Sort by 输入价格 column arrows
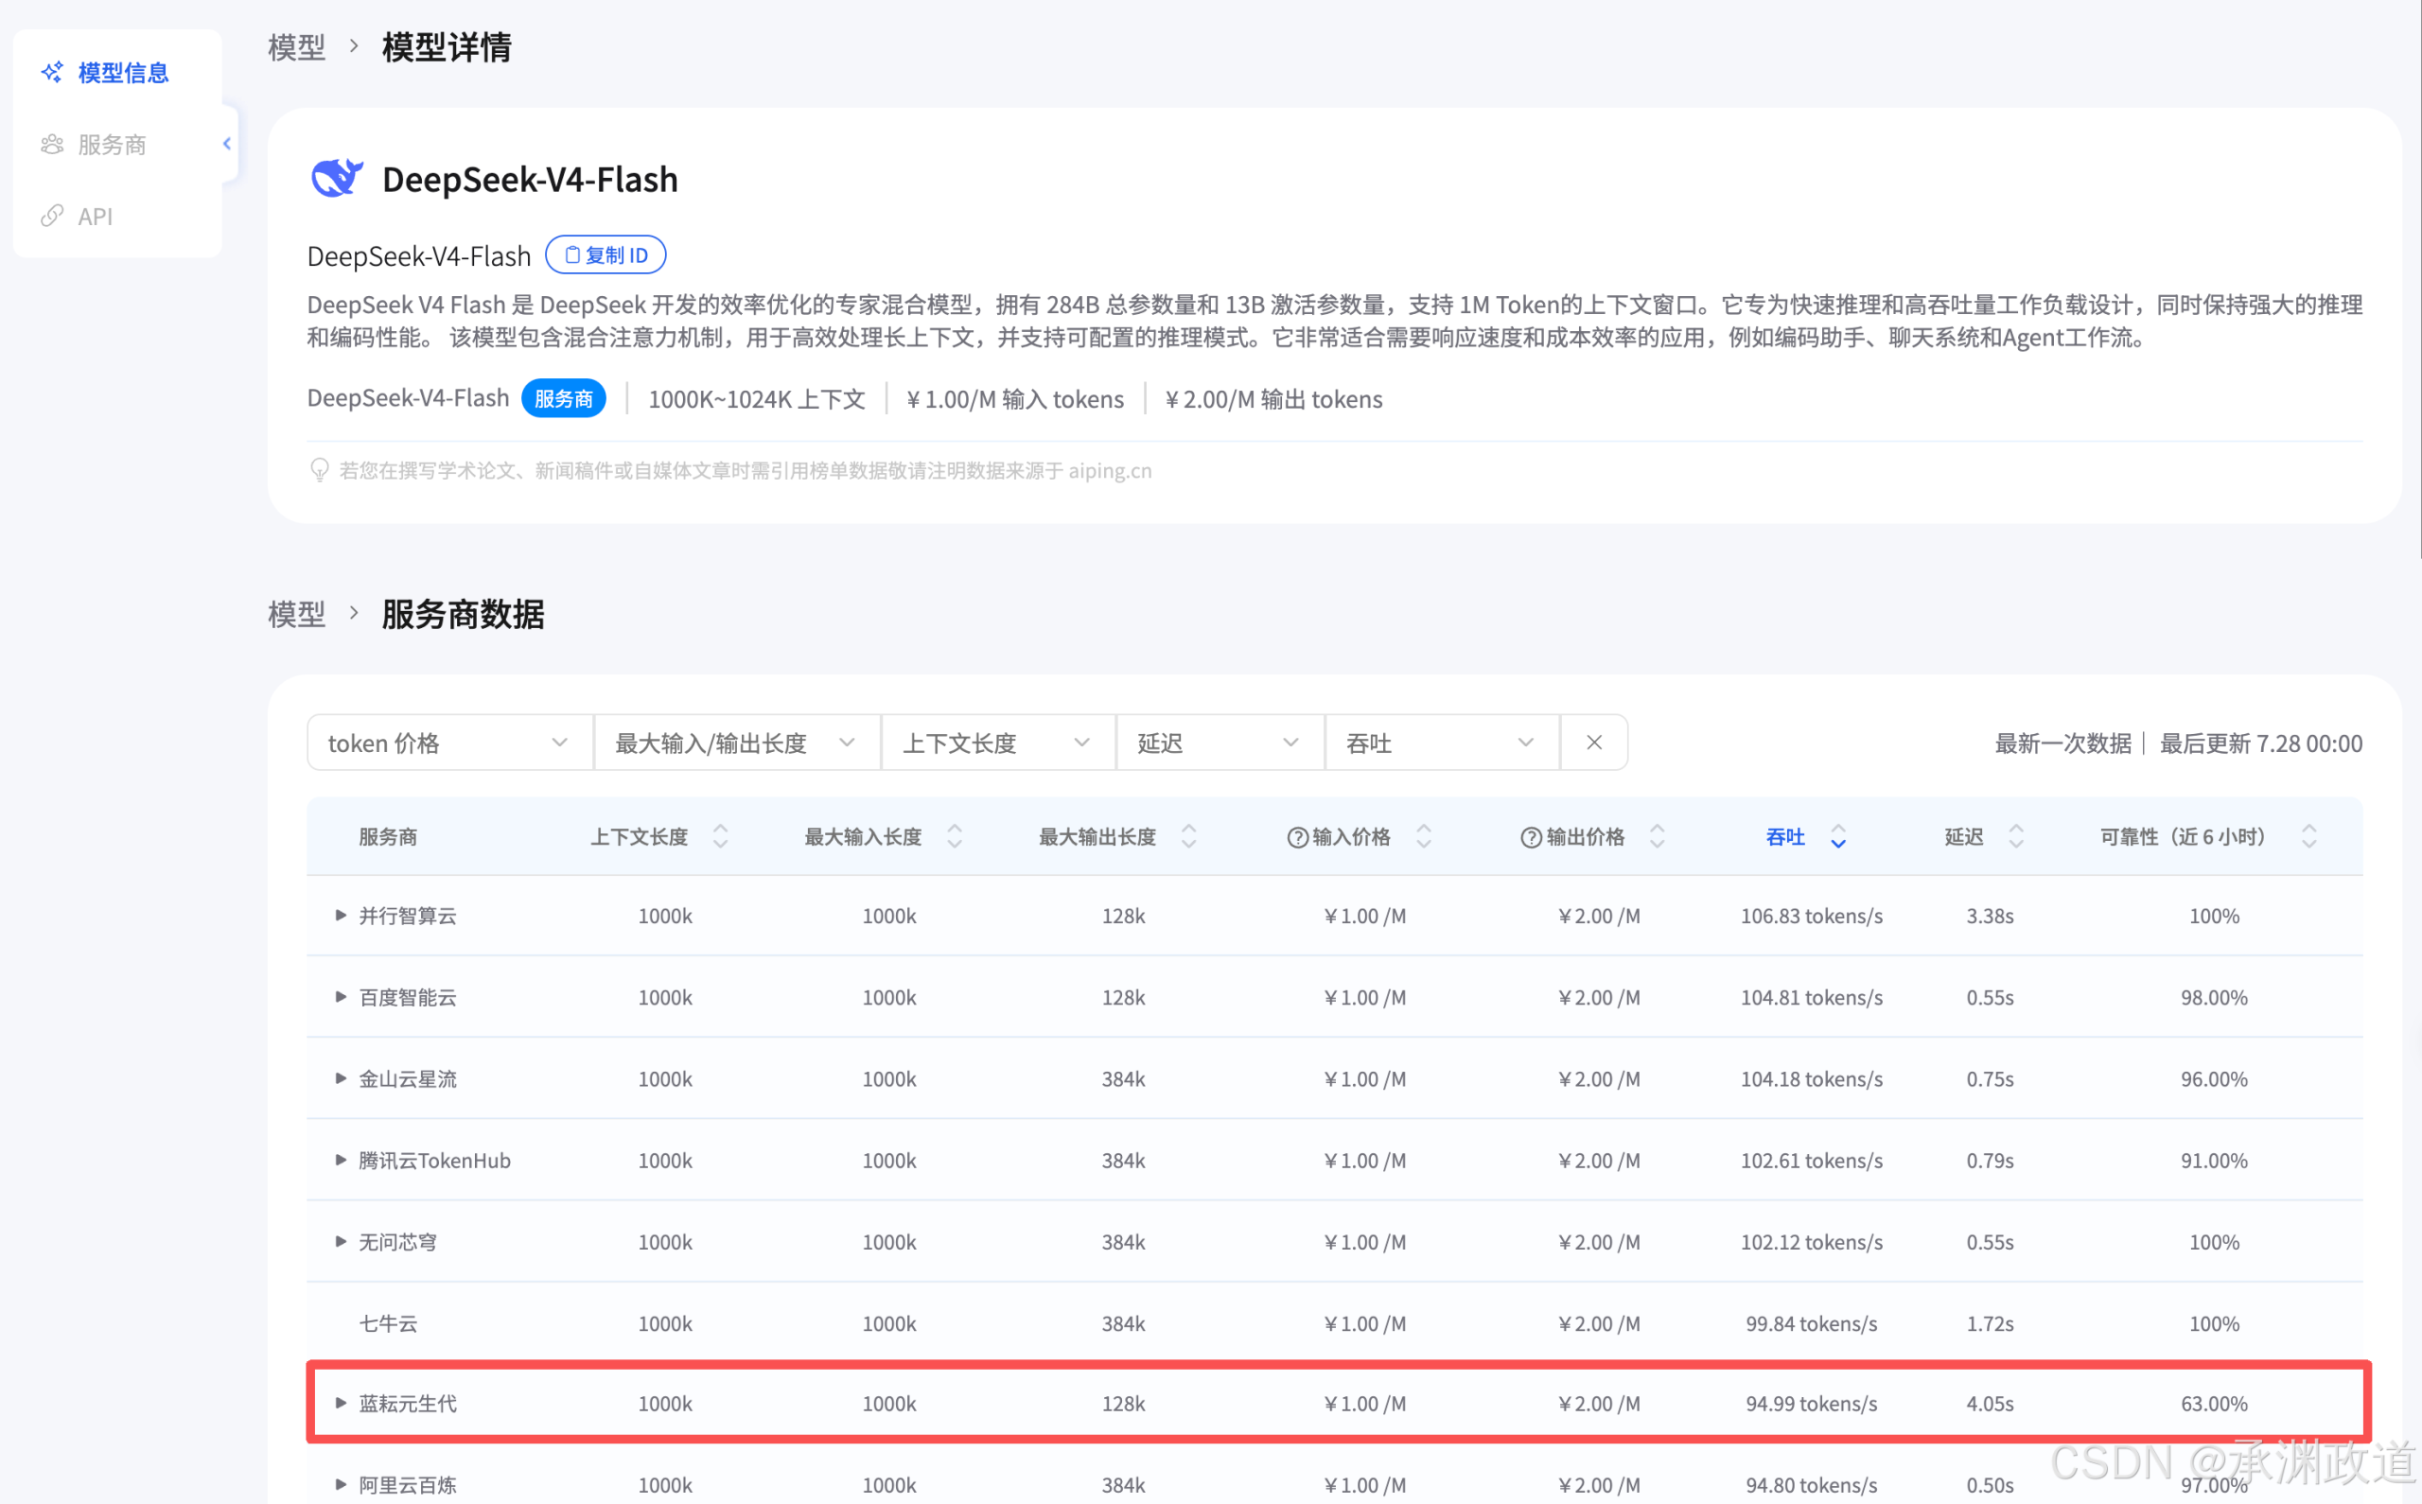This screenshot has width=2422, height=1504. point(1423,836)
